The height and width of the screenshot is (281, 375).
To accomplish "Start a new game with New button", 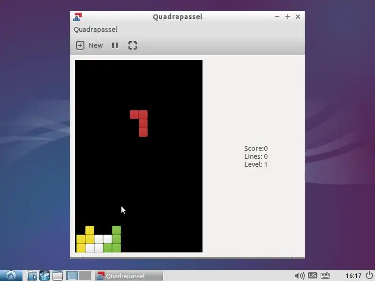I will 89,45.
